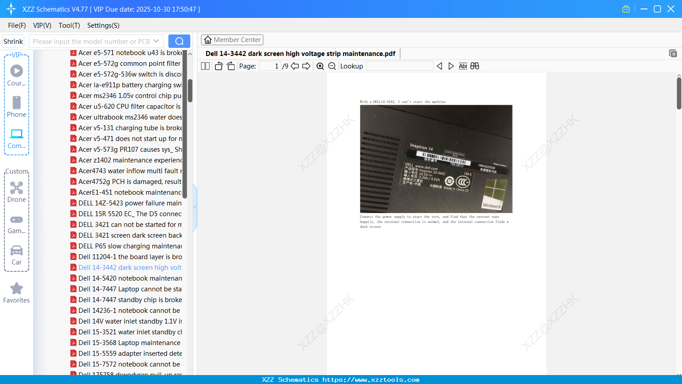Click the Page number input box

pos(270,66)
